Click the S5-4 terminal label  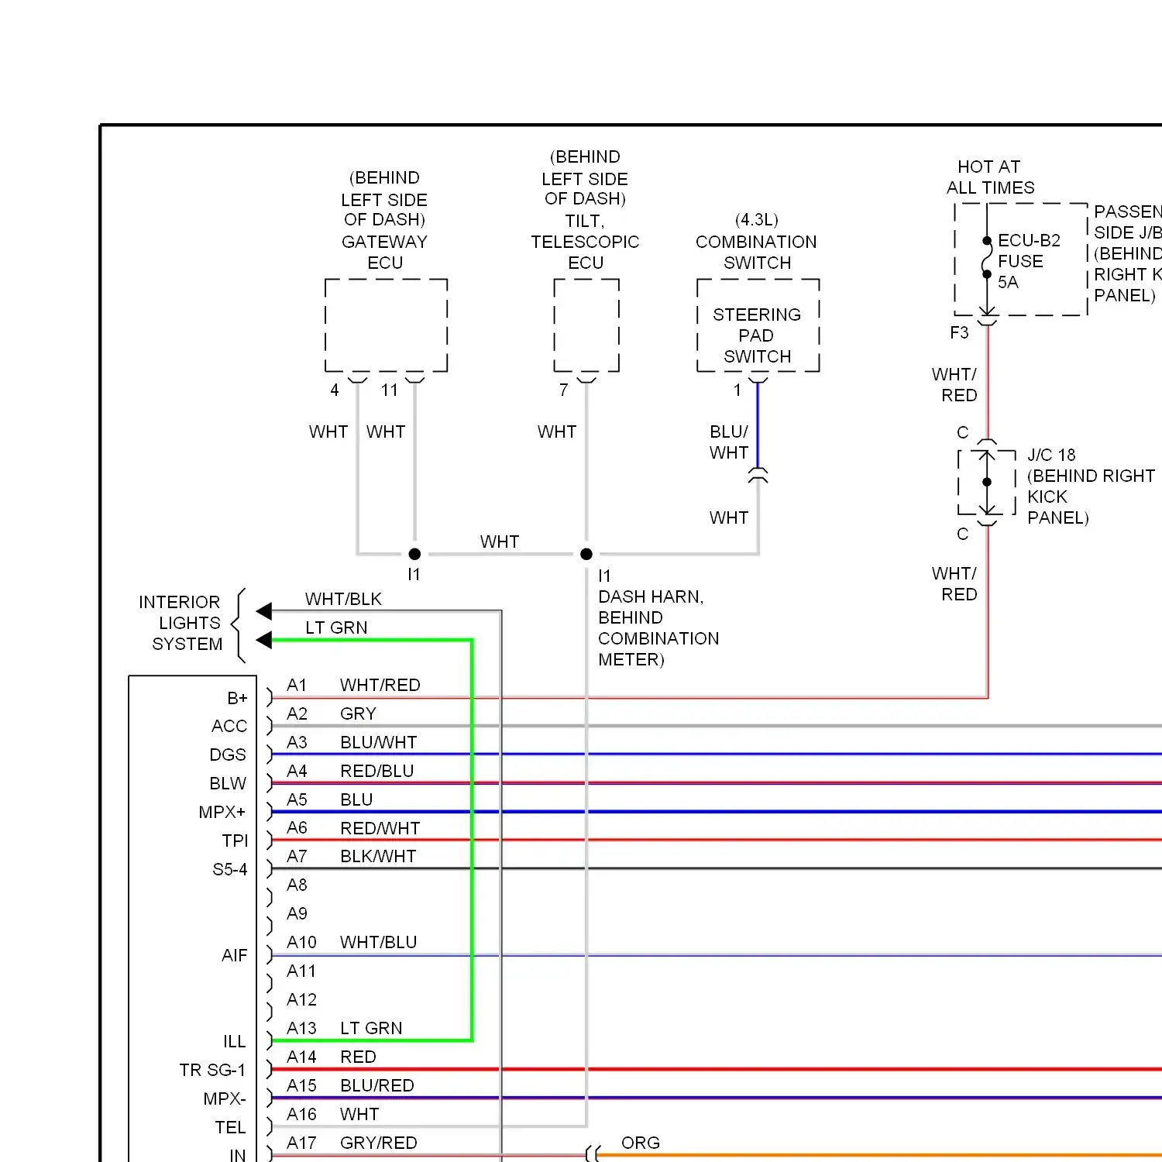click(x=230, y=869)
